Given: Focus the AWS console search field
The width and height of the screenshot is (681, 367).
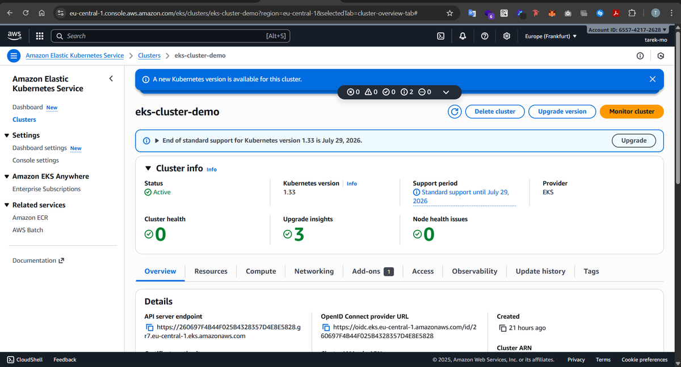Looking at the screenshot, I should (x=170, y=36).
